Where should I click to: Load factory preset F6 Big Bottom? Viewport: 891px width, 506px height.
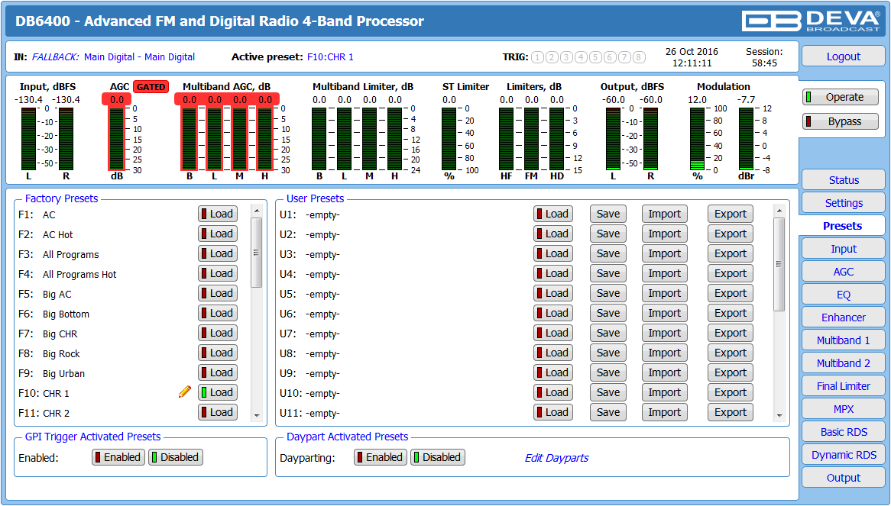pos(218,313)
